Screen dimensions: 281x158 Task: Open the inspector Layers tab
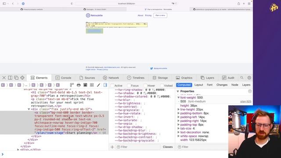[x=207, y=78]
